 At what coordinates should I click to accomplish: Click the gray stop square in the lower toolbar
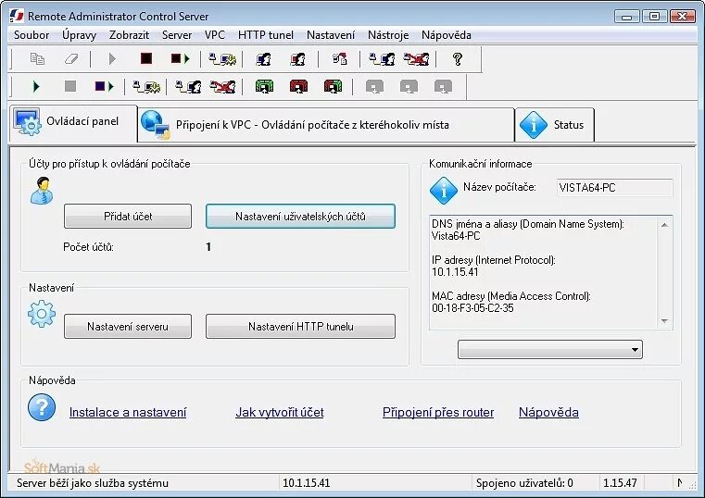click(70, 86)
